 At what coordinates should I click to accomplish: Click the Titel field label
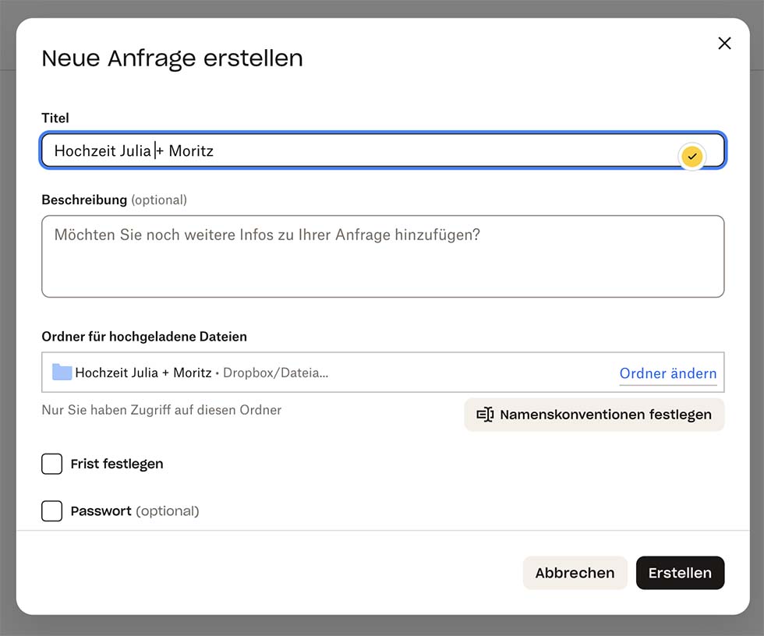(55, 118)
